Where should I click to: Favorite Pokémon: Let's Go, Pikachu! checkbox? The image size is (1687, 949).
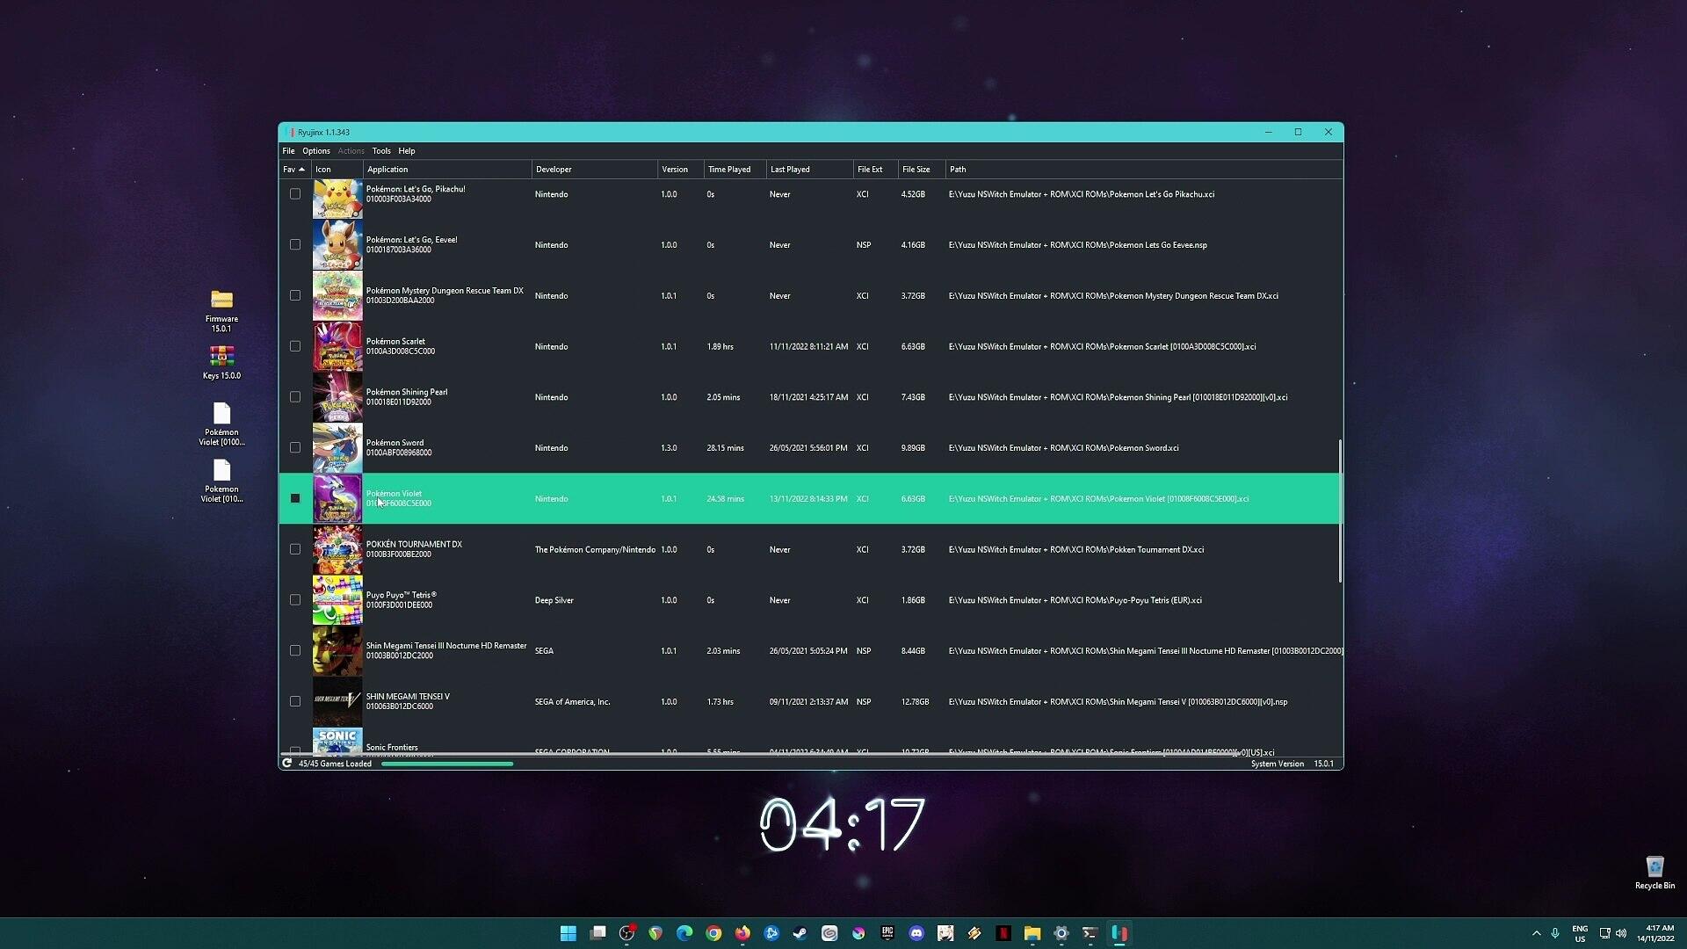pyautogui.click(x=295, y=194)
